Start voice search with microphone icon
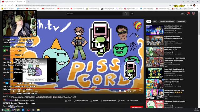The height and width of the screenshot is (112, 200). (132, 13)
